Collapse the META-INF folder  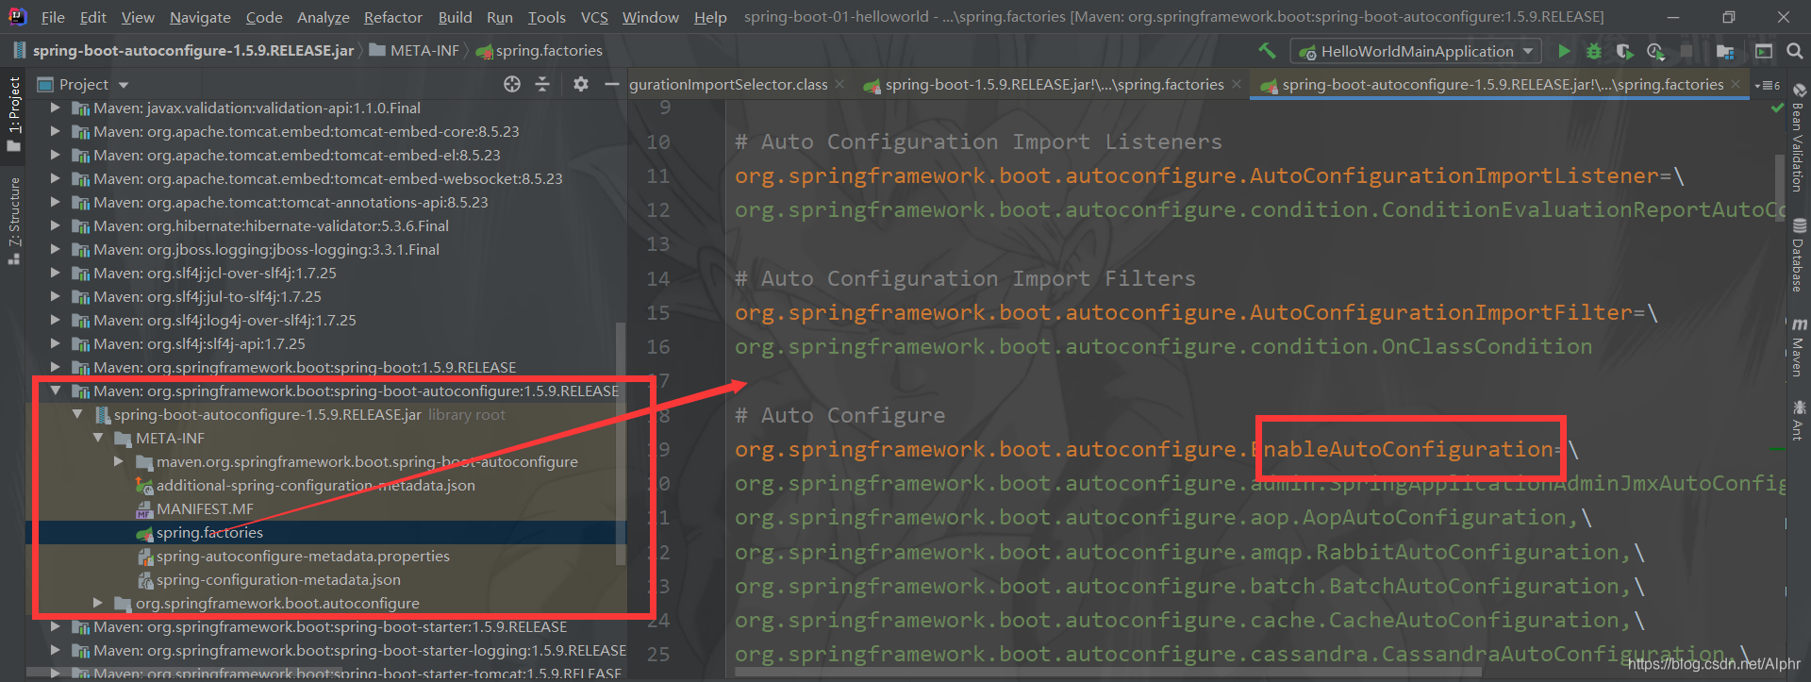(x=98, y=438)
